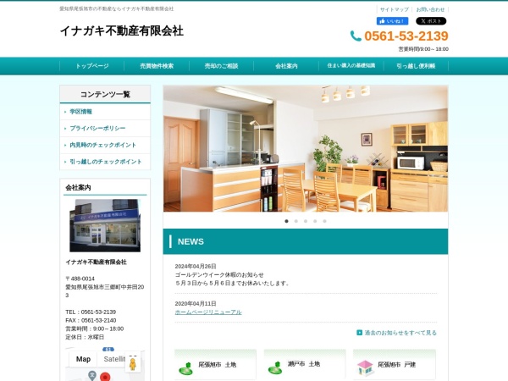Click the コンテンツ一覧 sidebar heading
Image resolution: width=508 pixels, height=381 pixels.
click(x=105, y=94)
